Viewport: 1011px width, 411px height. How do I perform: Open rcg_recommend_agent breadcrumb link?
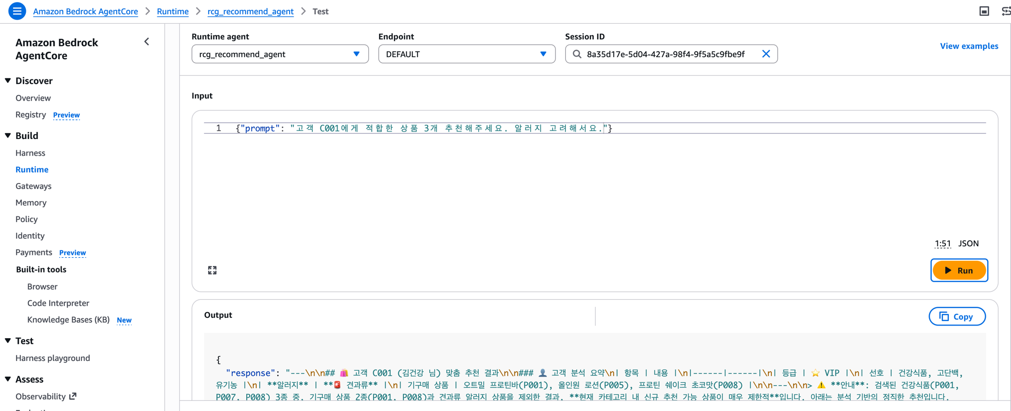pos(251,11)
